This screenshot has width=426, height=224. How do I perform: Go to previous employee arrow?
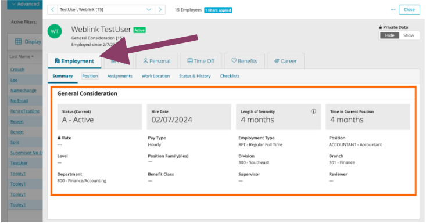tap(52, 9)
